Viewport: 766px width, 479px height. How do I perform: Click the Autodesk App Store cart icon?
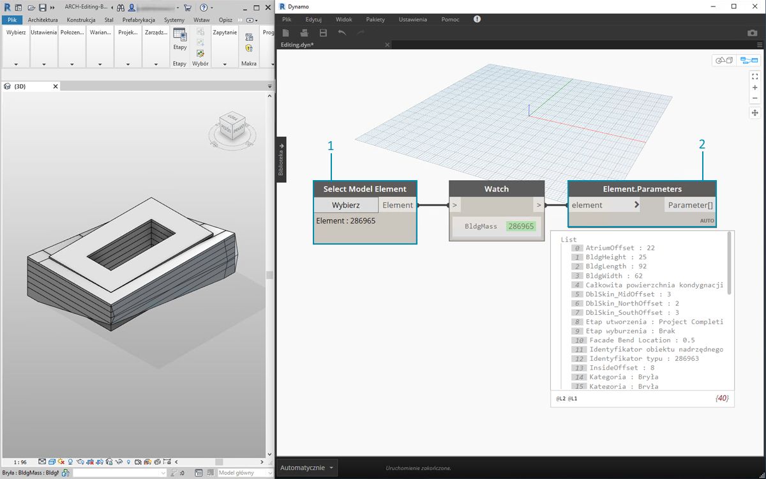tap(187, 8)
